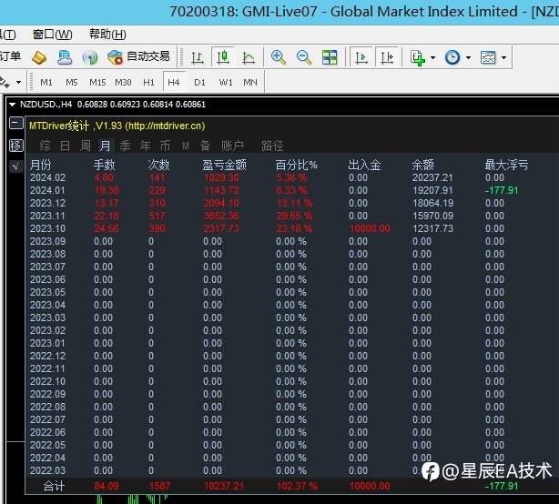Viewport: 559px width, 504px height.
Task: Open the 周 weekly tab
Action: (x=86, y=146)
